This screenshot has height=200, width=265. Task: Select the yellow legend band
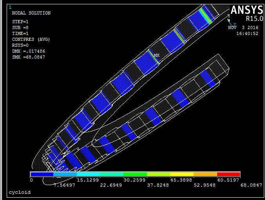[x=182, y=174]
